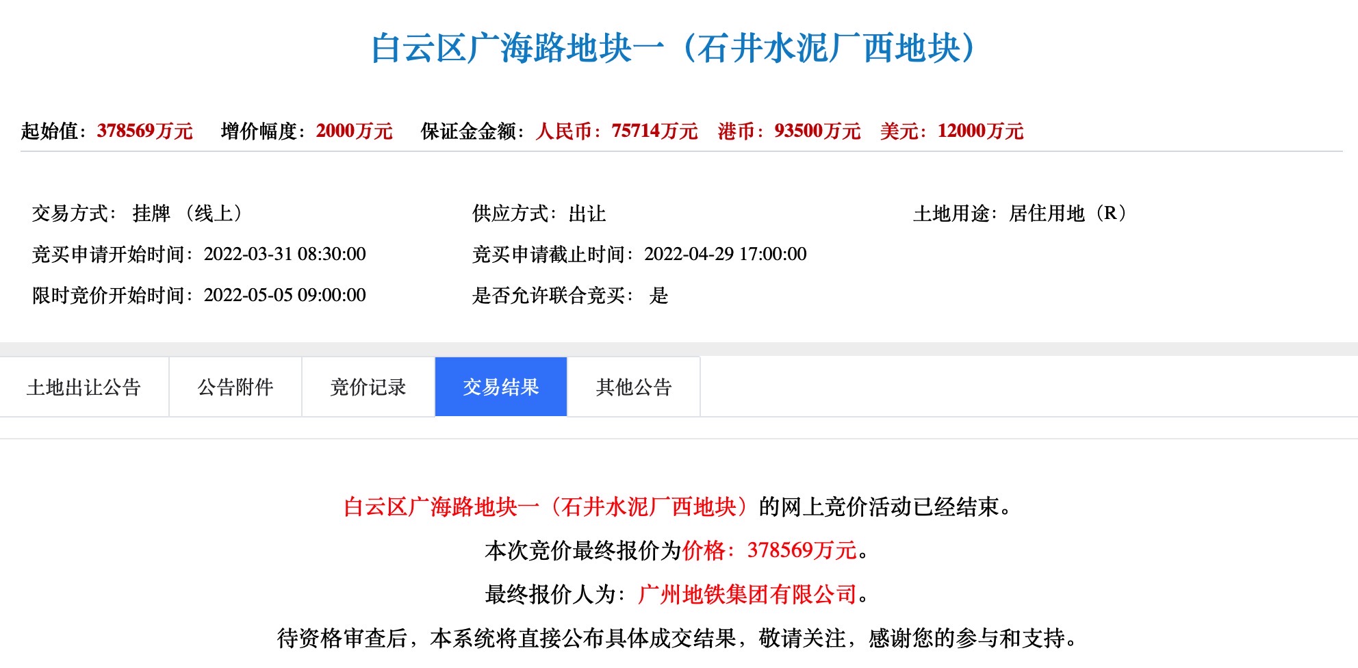Click the 供应方式 出让 field
Screen dimensions: 1358x668
(x=587, y=214)
